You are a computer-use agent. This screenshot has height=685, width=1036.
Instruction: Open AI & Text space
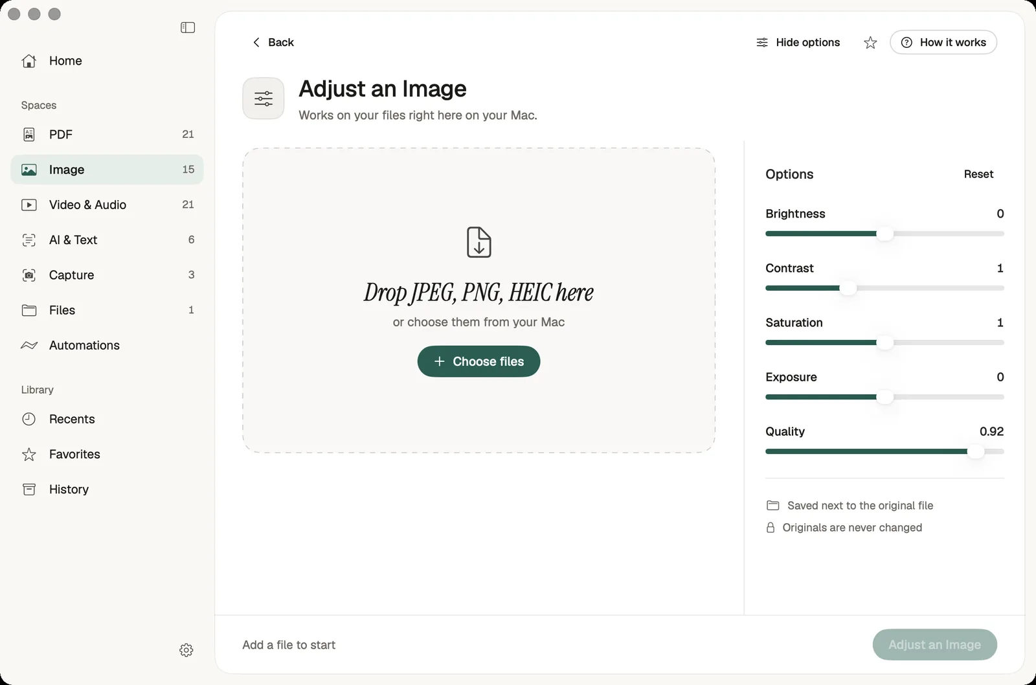point(107,240)
